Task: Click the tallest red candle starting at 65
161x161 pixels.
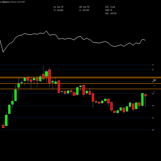Action: tap(50, 76)
